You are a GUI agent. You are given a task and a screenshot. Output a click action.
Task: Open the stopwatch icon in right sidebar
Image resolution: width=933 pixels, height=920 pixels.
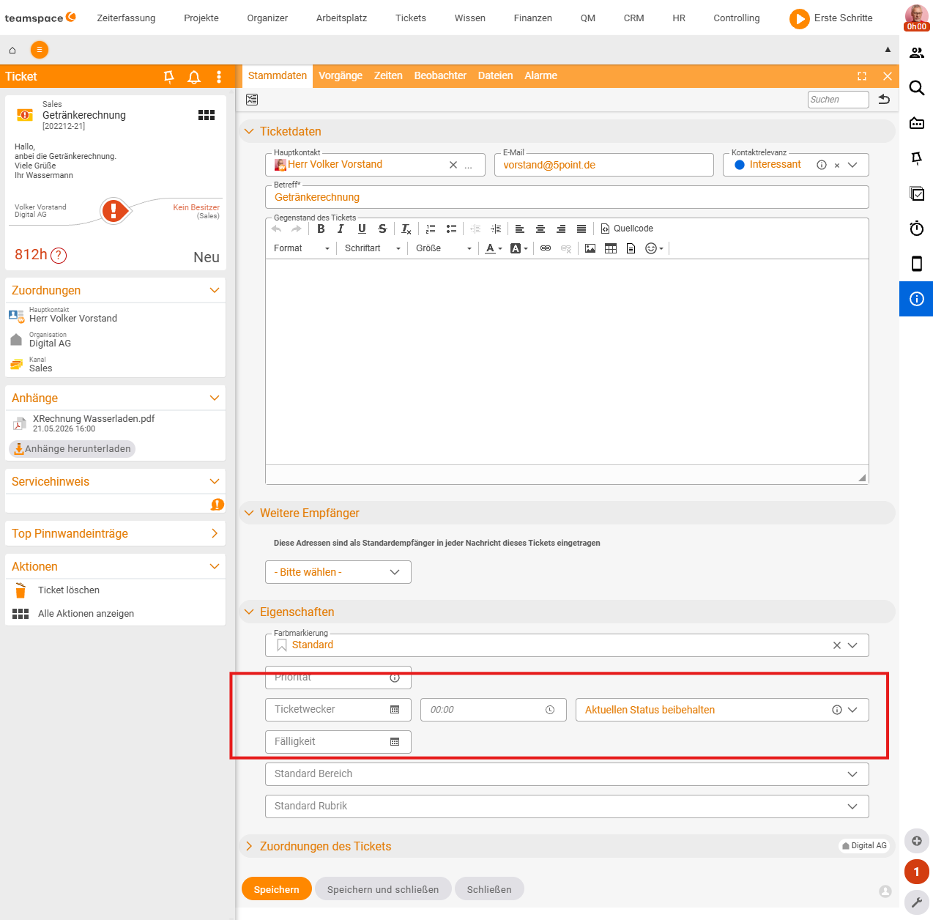point(917,229)
